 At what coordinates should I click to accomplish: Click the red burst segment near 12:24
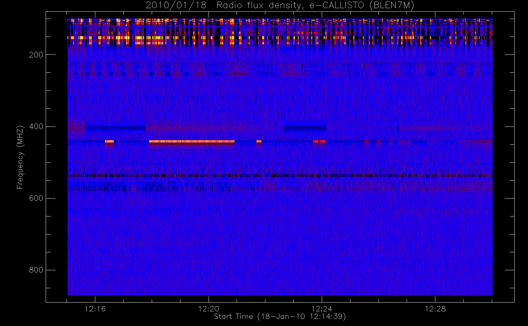[x=319, y=141]
